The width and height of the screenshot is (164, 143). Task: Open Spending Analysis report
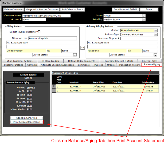coord(26,118)
